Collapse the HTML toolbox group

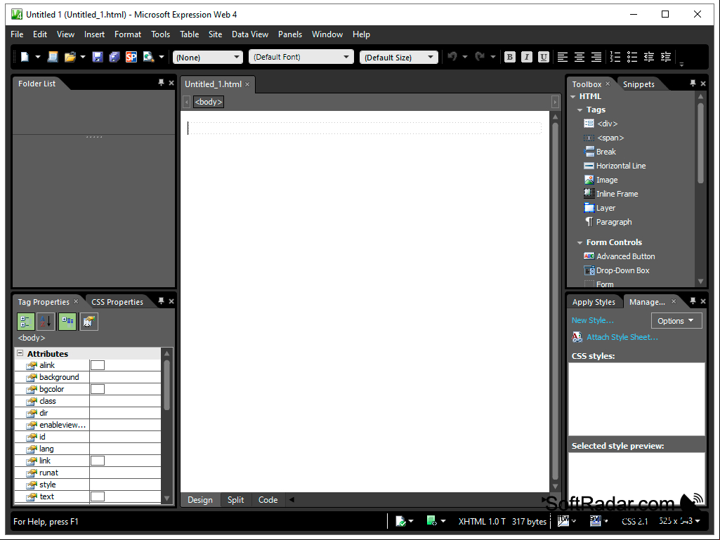[x=573, y=96]
